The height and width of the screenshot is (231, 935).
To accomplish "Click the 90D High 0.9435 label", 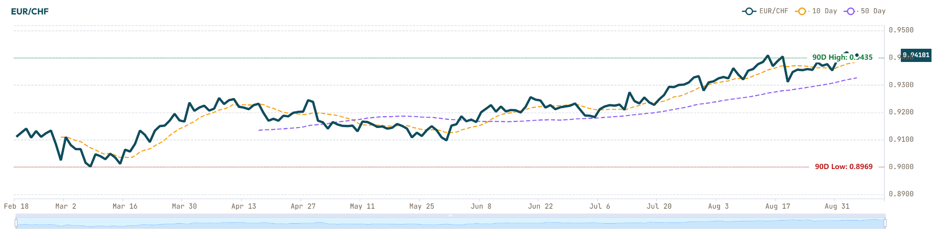I will pos(842,57).
